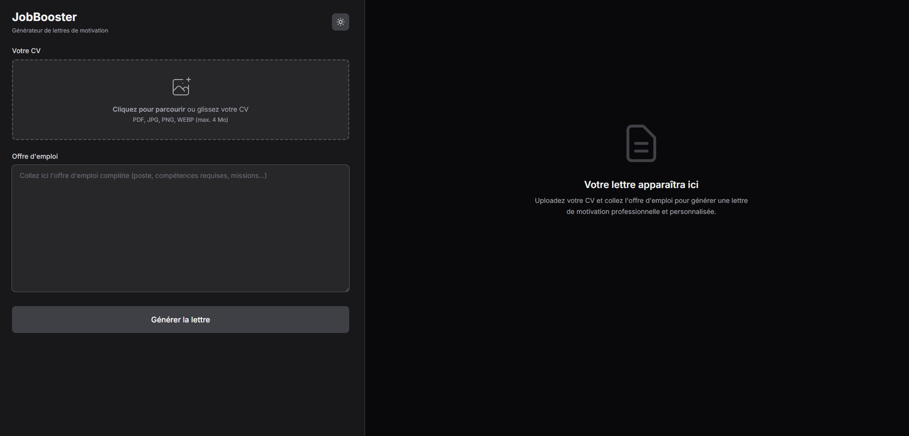Viewport: 909px width, 436px height.
Task: Click the "Votre CV" field label
Action: pos(26,51)
